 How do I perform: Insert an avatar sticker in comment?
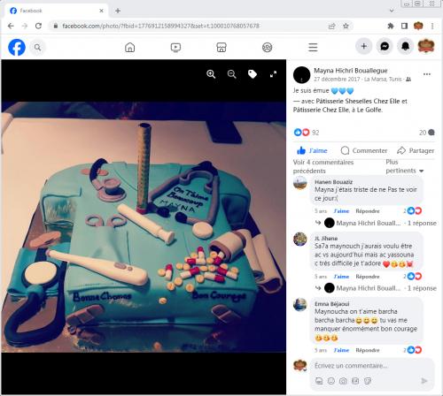[x=319, y=381]
